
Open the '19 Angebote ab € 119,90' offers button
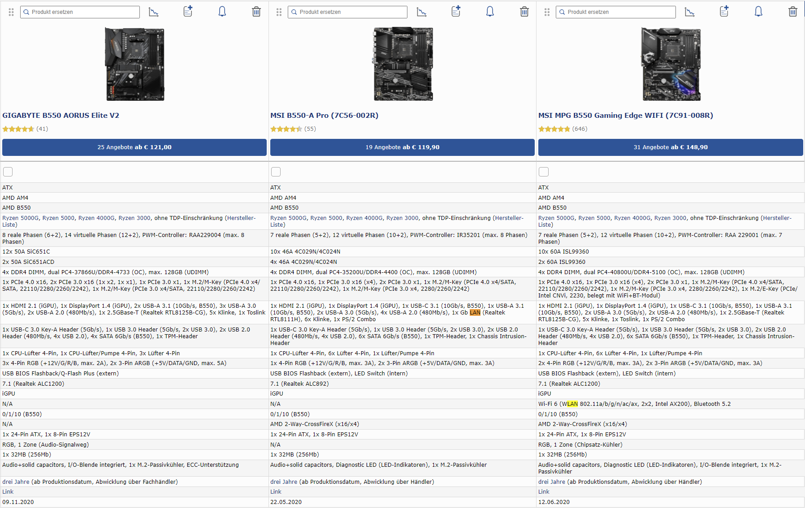coord(402,147)
